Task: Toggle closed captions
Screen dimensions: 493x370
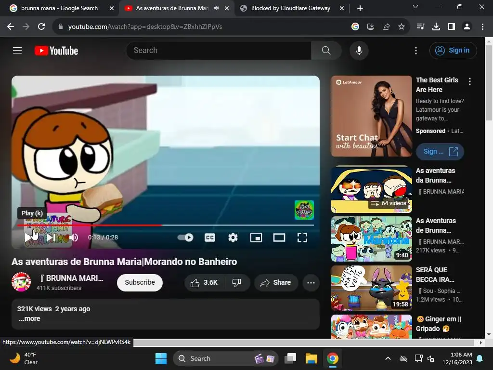Action: click(x=210, y=238)
